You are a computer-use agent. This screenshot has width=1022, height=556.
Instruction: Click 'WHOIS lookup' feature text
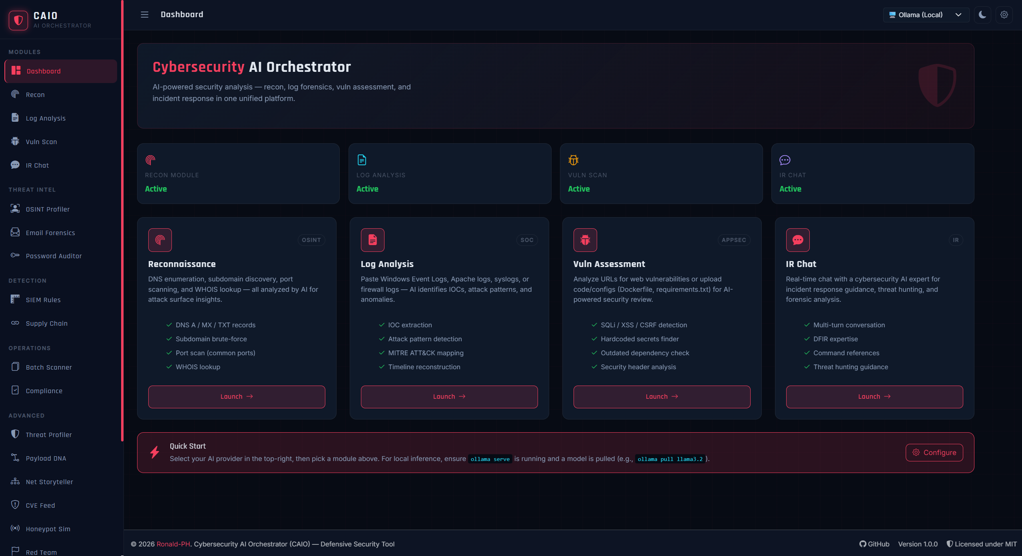click(x=198, y=367)
